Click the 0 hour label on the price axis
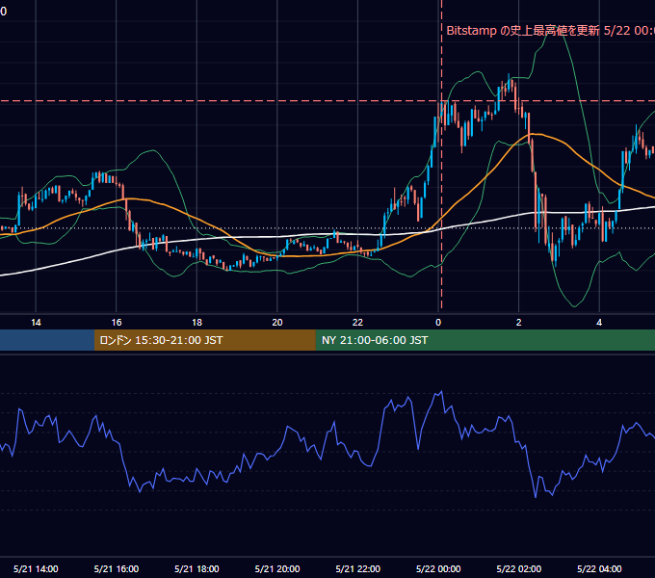655x578 pixels. coord(438,323)
